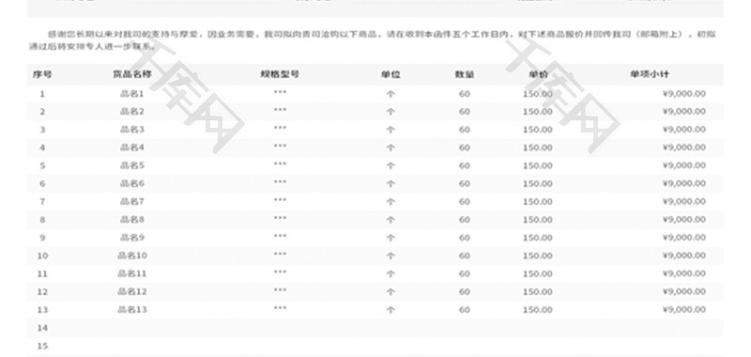Select the 品名7 cell
Screen dimensions: 751x357
tap(132, 201)
